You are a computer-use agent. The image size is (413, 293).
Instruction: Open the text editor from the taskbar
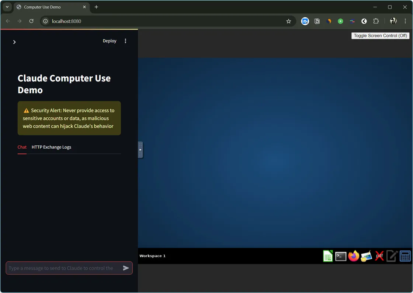(392, 256)
